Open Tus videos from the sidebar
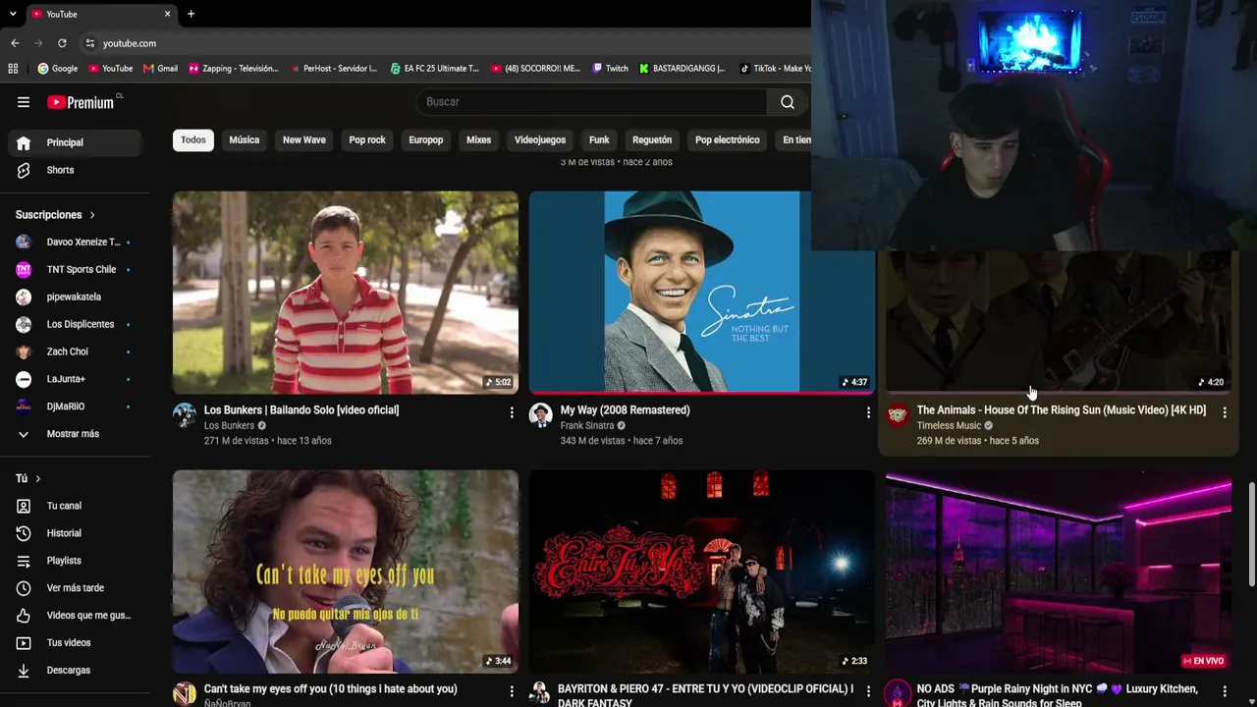This screenshot has height=707, width=1257. point(75,643)
